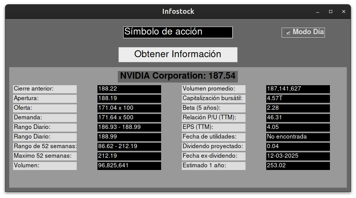Click the Volumen value 96,825,641

point(129,166)
